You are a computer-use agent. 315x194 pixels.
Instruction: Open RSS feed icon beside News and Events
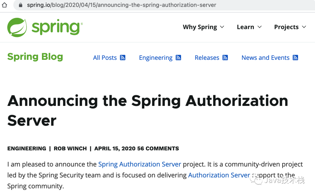pos(295,58)
